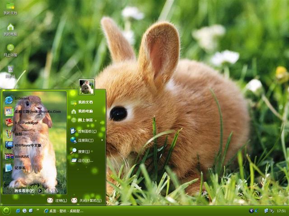Select 控制面板(C) in the Start menu
The height and width of the screenshot is (216, 289).
86,131
